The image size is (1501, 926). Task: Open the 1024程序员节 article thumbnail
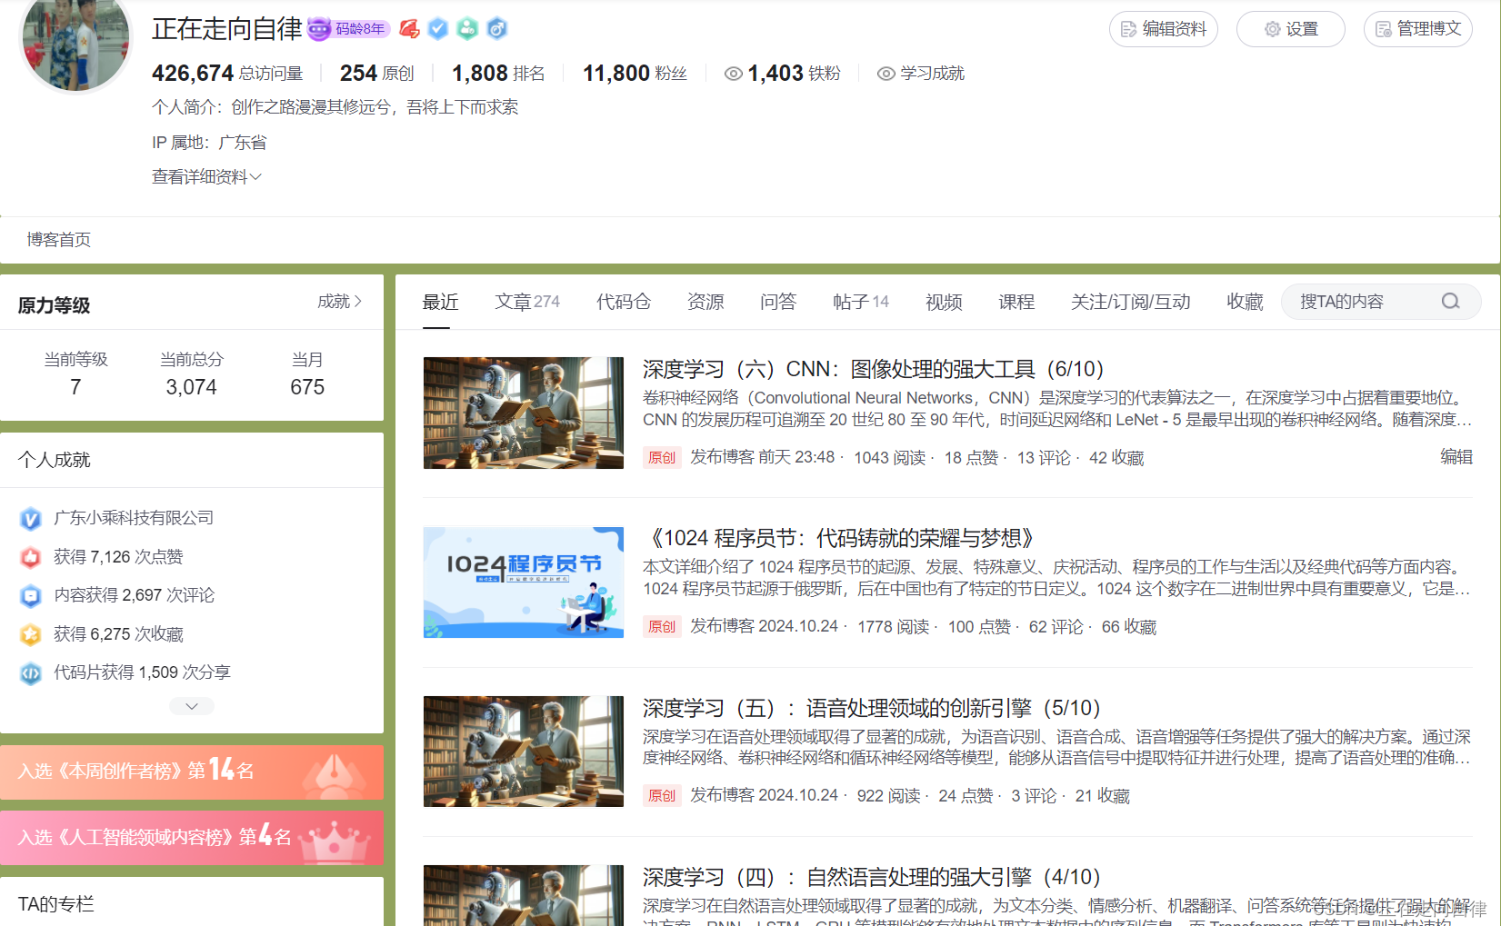coord(524,582)
